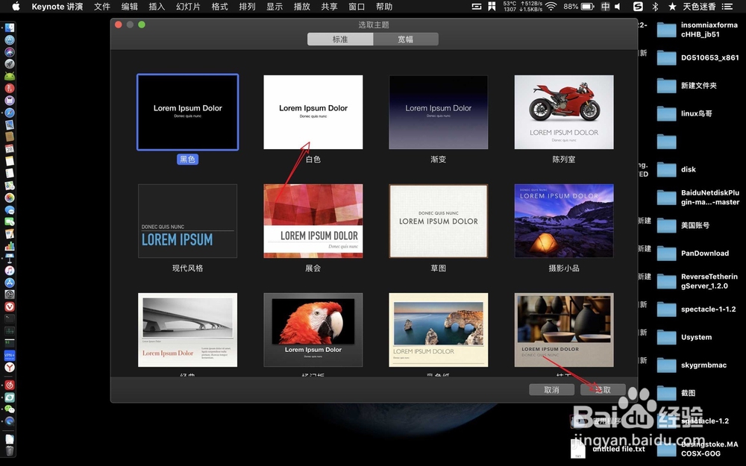Image resolution: width=746 pixels, height=466 pixels.
Task: Open Numbers bar chart icon in Dock
Action: click(x=10, y=246)
